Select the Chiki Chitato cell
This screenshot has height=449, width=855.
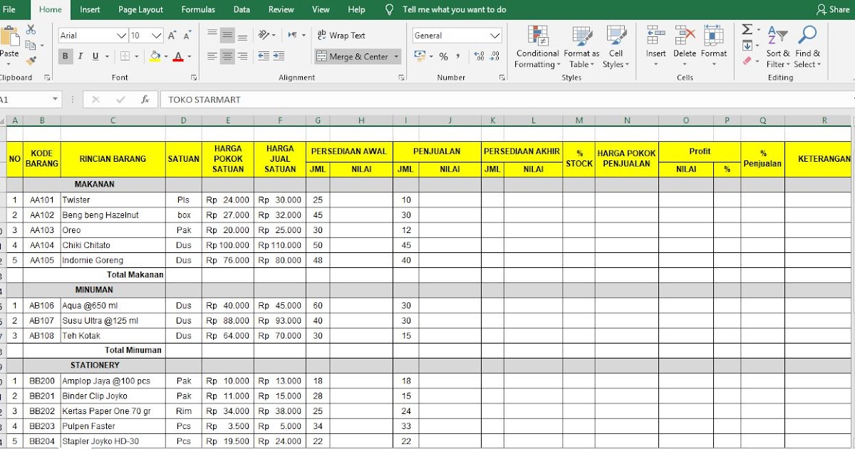pos(113,245)
